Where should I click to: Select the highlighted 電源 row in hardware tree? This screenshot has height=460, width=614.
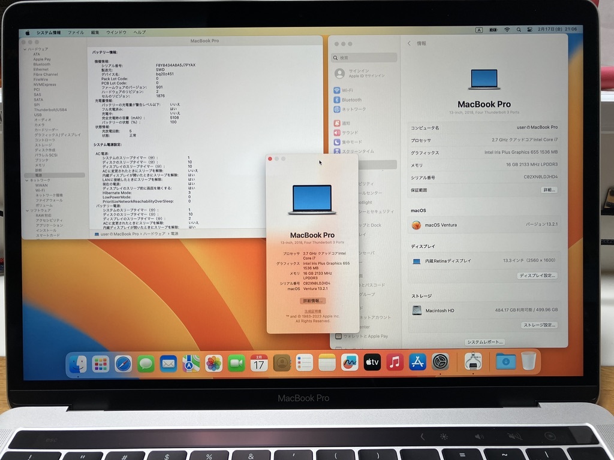55,175
